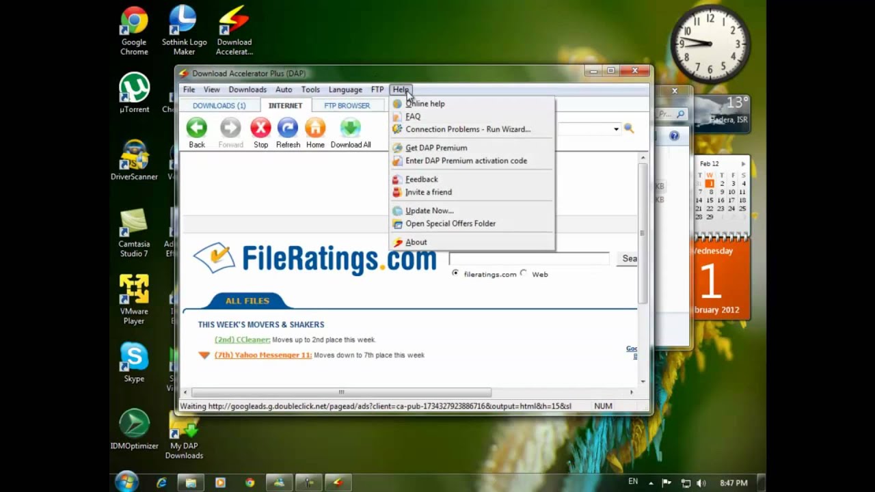Switch to the FTP BROWSER tab

pyautogui.click(x=347, y=106)
